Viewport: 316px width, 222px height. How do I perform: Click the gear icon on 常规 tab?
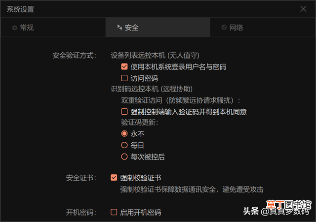(14, 28)
